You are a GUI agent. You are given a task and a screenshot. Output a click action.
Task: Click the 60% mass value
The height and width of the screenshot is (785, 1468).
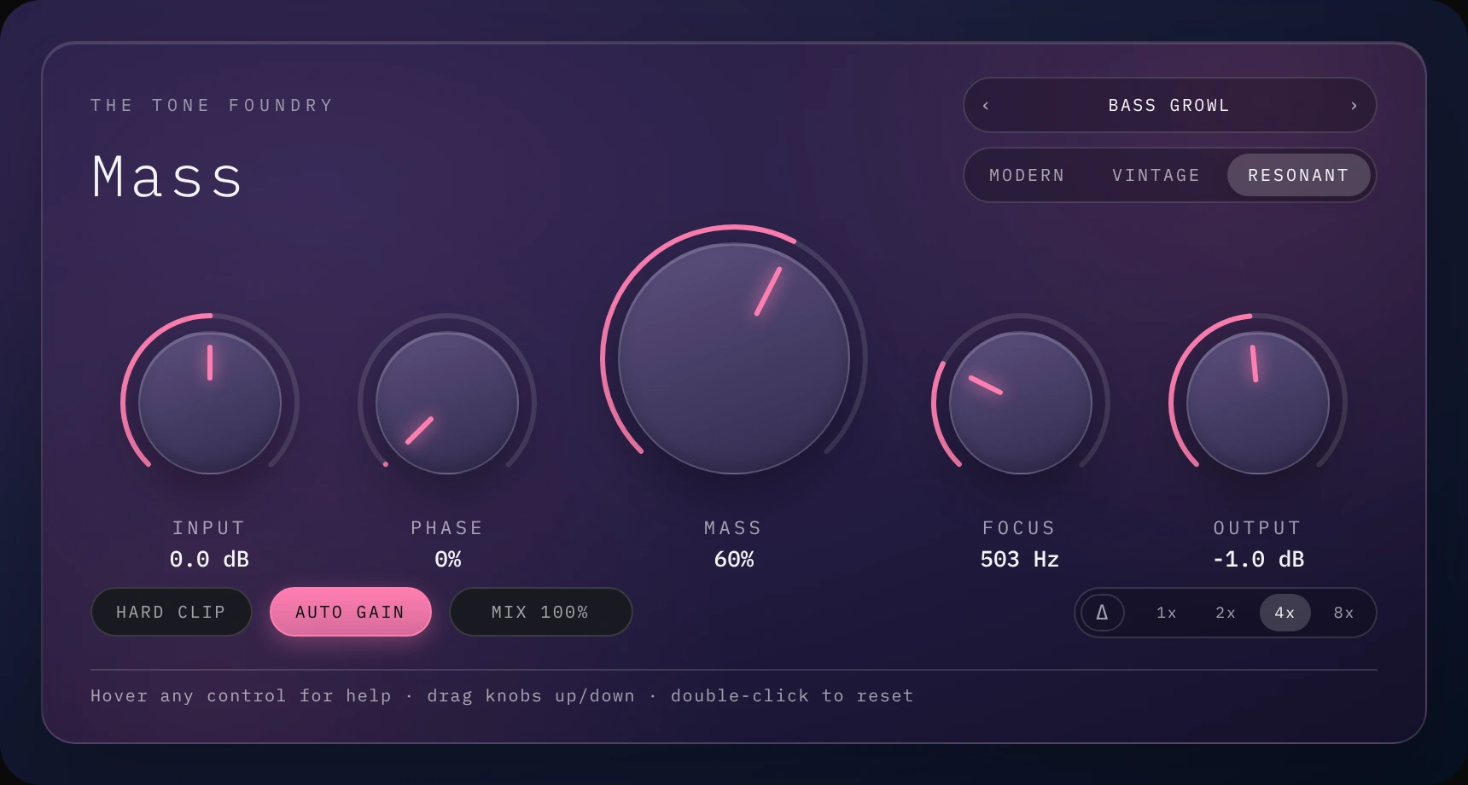tap(734, 560)
